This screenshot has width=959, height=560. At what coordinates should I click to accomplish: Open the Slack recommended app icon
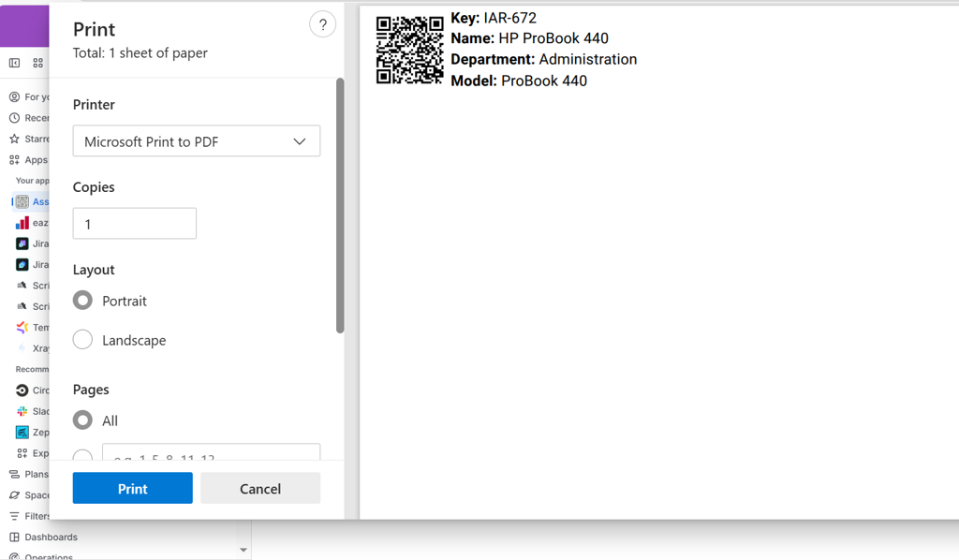(x=22, y=411)
